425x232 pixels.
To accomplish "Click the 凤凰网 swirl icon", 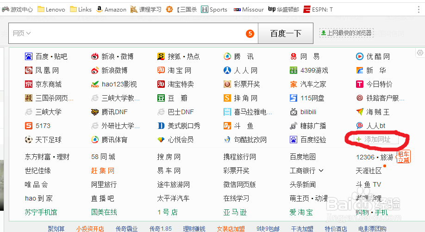I will [x=29, y=70].
